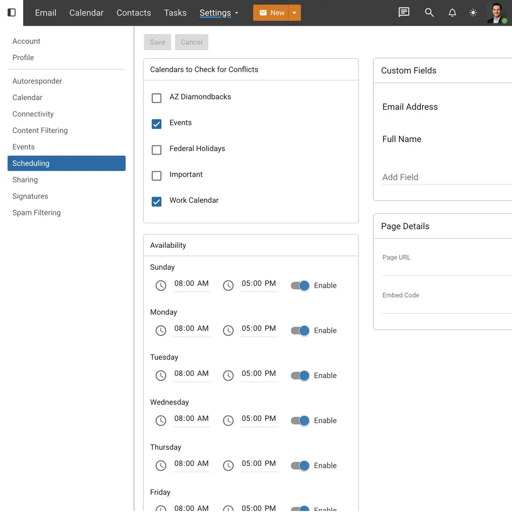Screen dimensions: 512x512
Task: Disable the Thursday availability toggle
Action: tap(300, 465)
